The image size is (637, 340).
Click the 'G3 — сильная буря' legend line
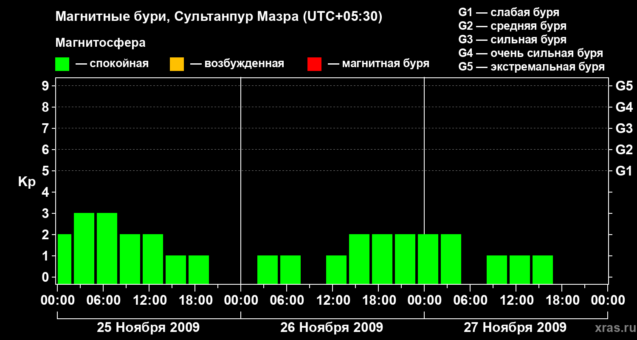click(x=512, y=40)
